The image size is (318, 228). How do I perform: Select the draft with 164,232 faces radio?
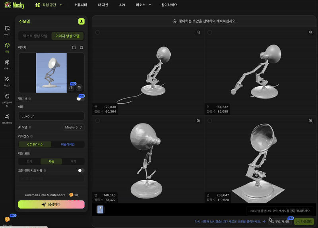click(x=210, y=33)
